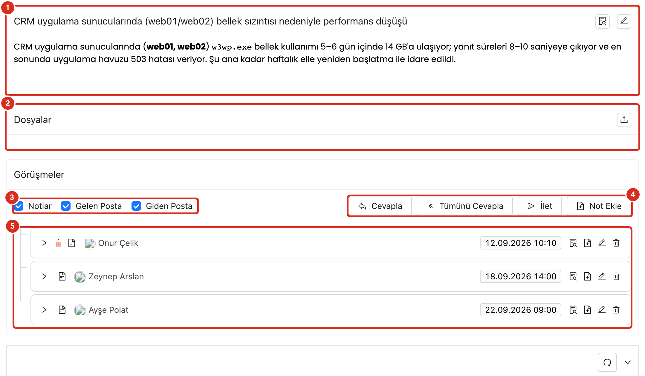The height and width of the screenshot is (376, 645).
Task: Add a note to Ayşe Polat's entry
Action: (587, 310)
